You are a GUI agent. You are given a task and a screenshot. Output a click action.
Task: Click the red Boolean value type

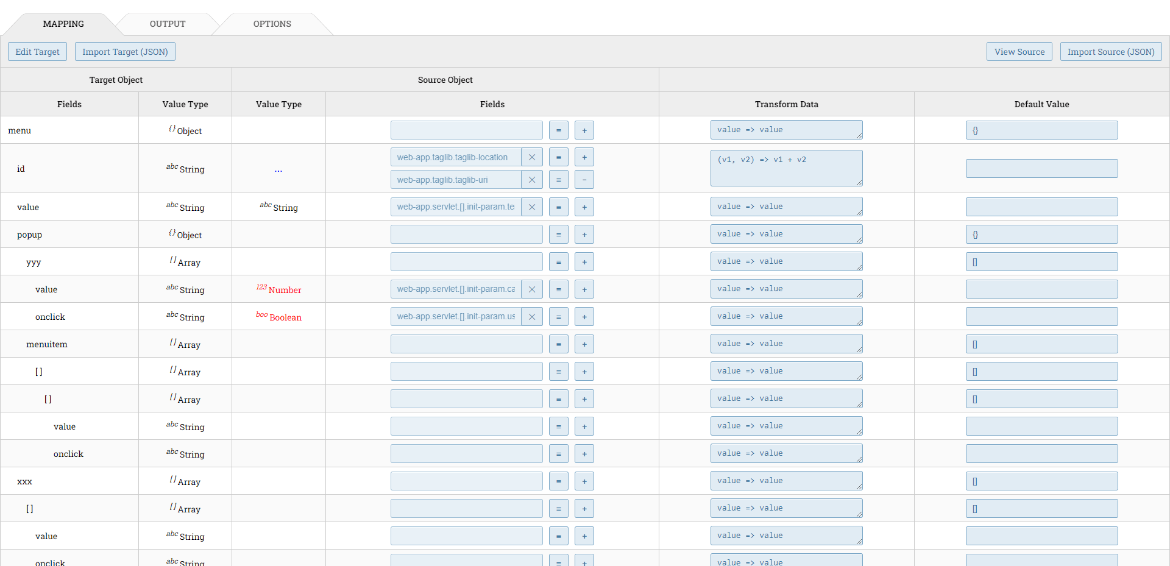278,317
